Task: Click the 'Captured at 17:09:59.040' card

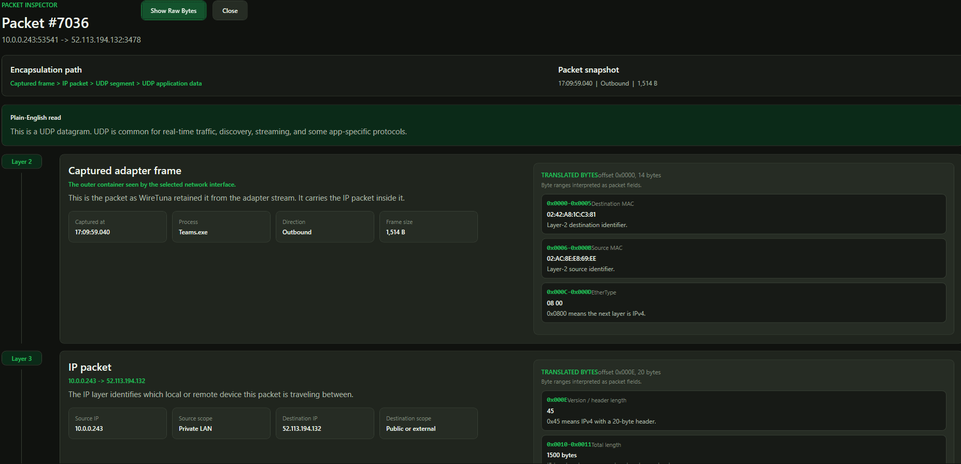Action: [x=118, y=227]
